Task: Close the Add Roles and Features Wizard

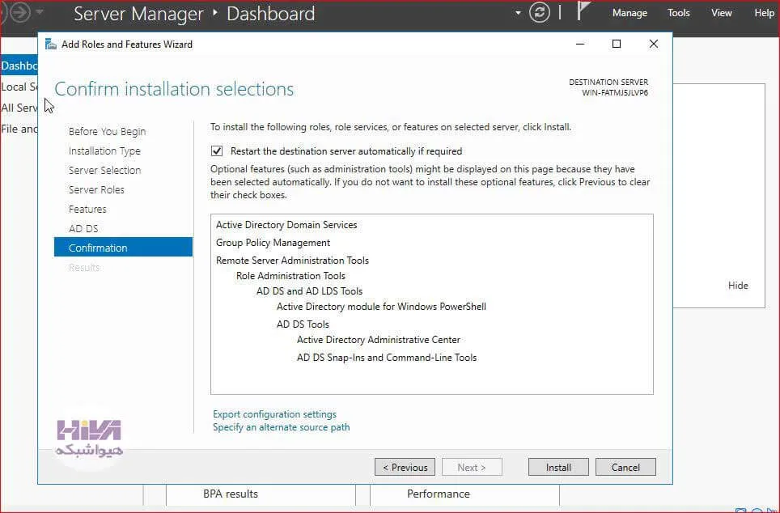Action: tap(654, 44)
